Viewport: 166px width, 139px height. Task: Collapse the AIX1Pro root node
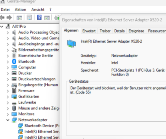coord(2,27)
